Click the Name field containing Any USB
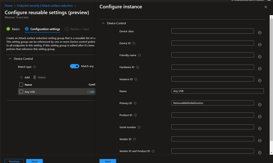The width and height of the screenshot is (273, 163). pos(218,91)
